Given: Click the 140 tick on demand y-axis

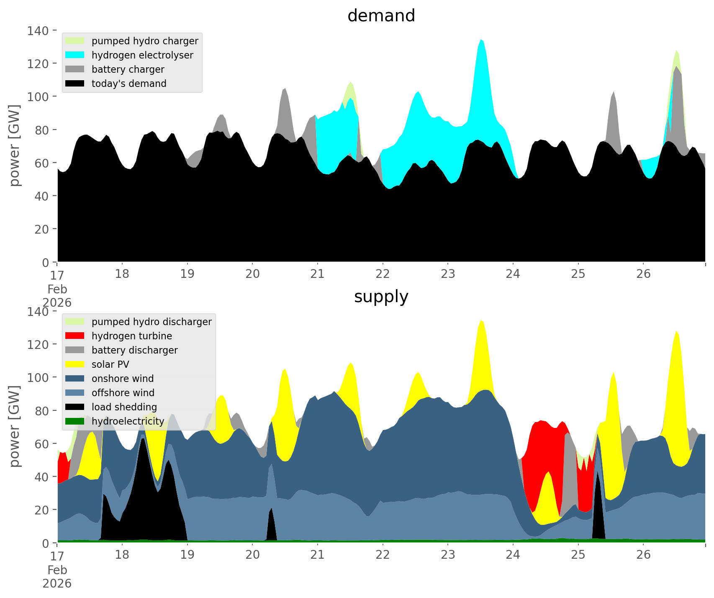Looking at the screenshot, I should (x=38, y=31).
